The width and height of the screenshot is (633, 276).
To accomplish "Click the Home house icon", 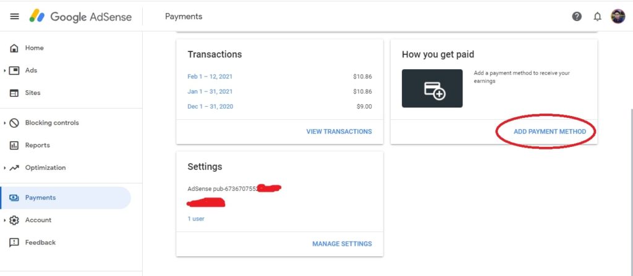I will pos(14,48).
